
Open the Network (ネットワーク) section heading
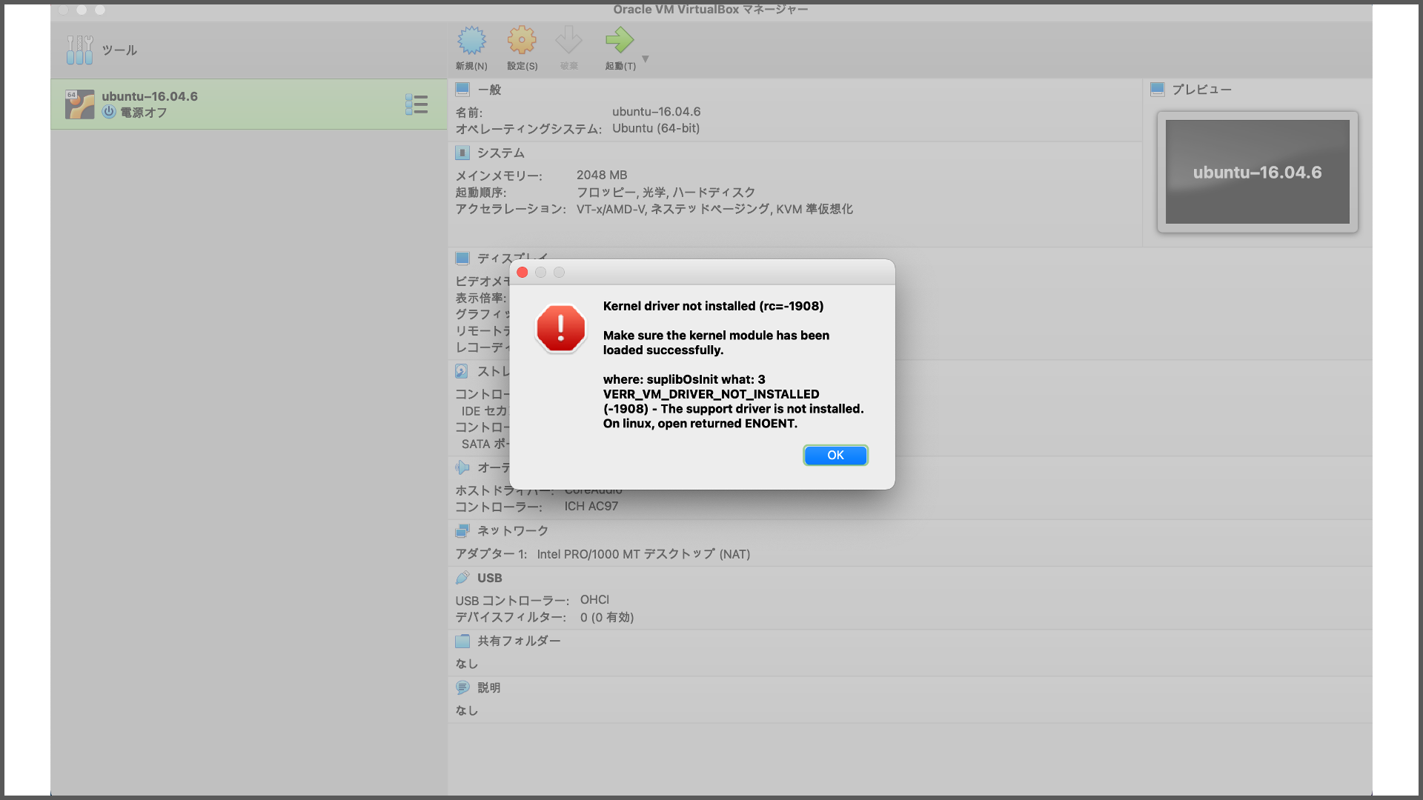click(513, 530)
